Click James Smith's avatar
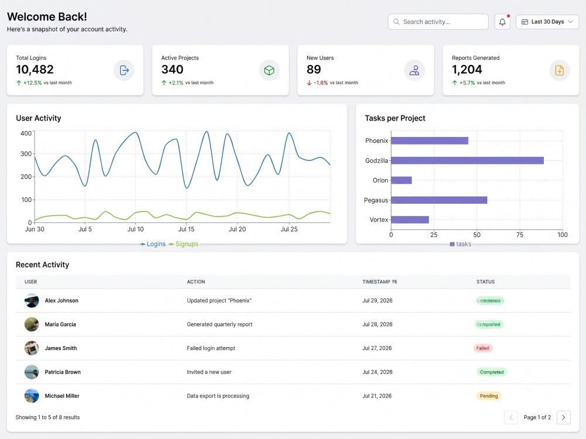Viewport: 586px width, 439px height. click(x=32, y=348)
